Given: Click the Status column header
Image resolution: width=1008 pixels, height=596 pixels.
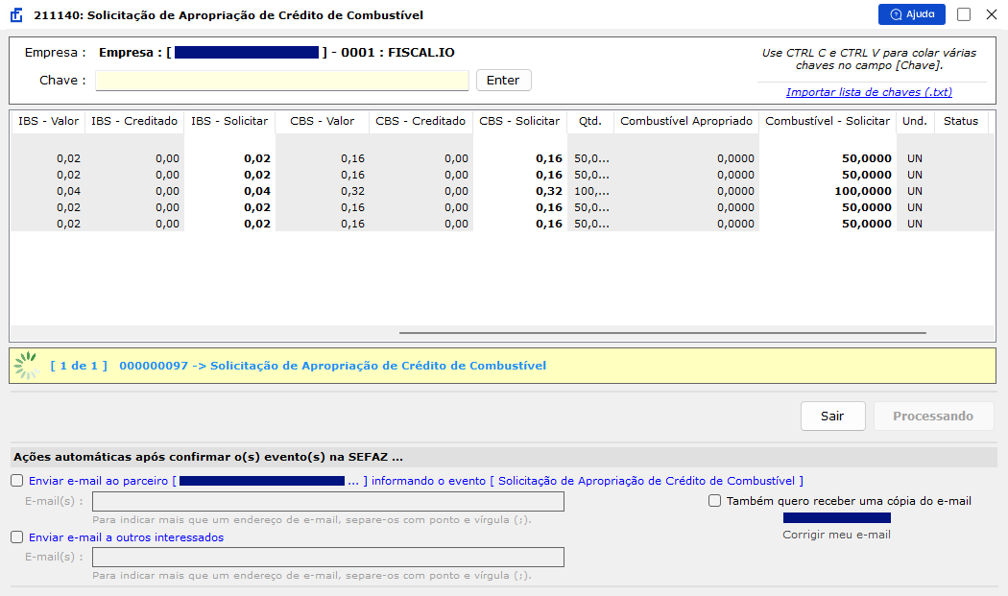Looking at the screenshot, I should pyautogui.click(x=960, y=121).
